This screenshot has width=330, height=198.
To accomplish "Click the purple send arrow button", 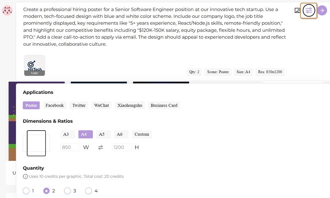I will 322,10.
